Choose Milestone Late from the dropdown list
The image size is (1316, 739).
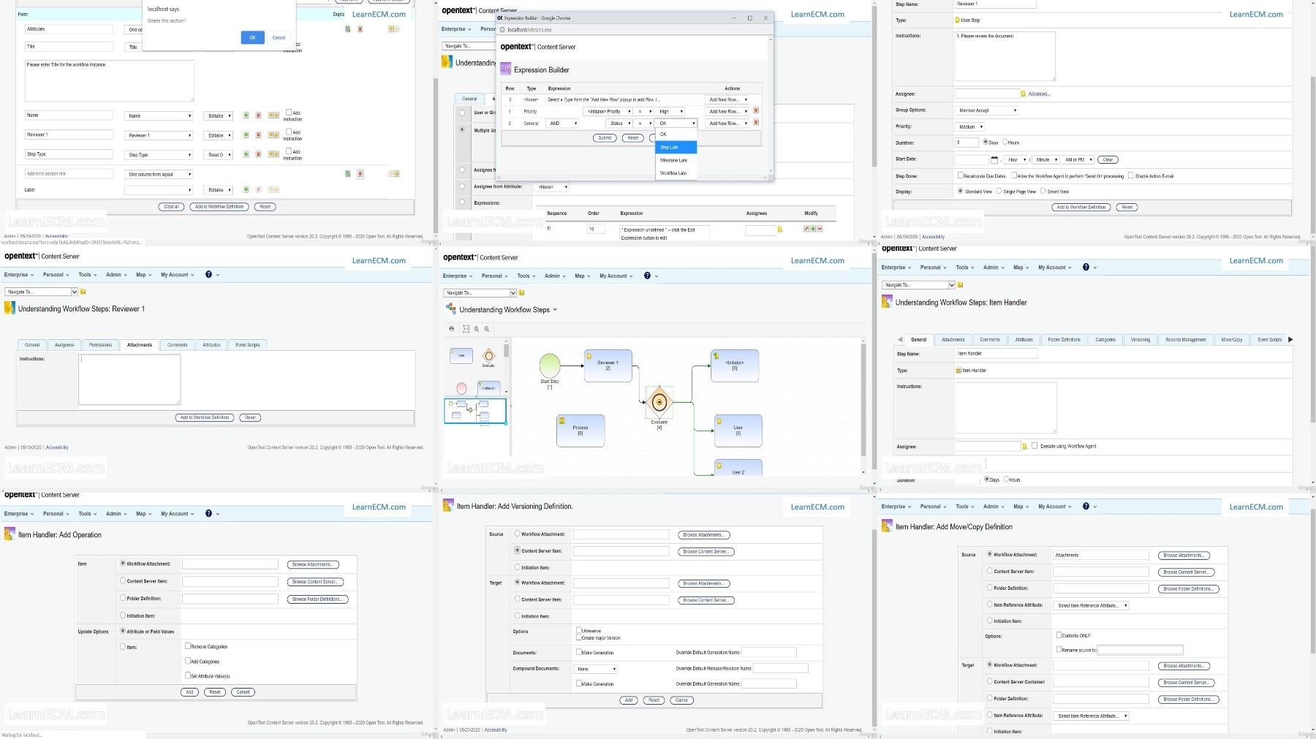click(676, 160)
